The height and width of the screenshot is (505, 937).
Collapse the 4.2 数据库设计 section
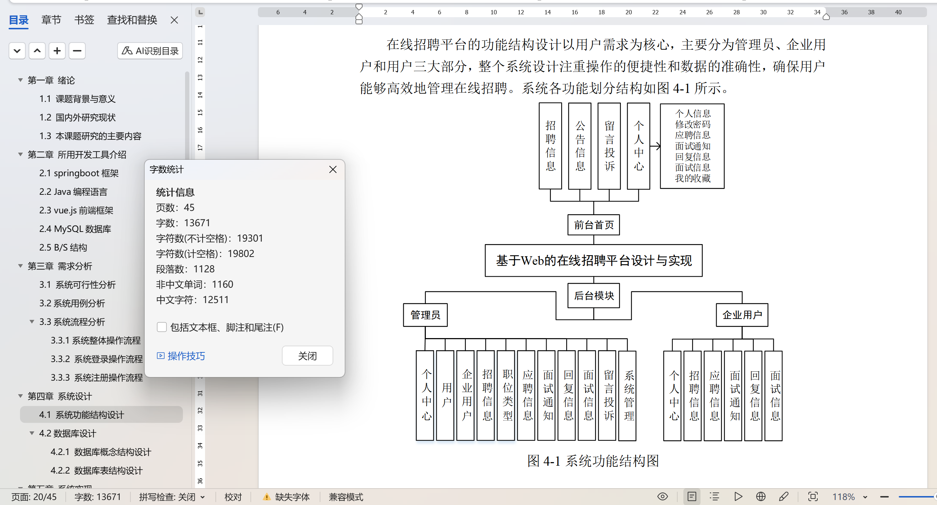click(32, 433)
